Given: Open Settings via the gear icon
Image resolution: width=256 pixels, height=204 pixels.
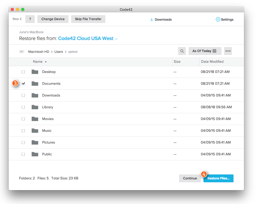Looking at the screenshot, I should pos(224,19).
